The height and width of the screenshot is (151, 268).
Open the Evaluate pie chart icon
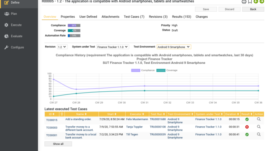click(x=6, y=36)
